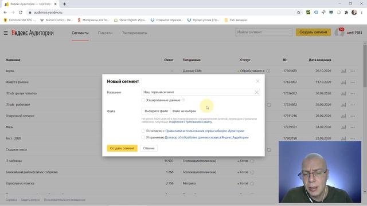The height and width of the screenshot is (206, 367).
Task: Toggle the Хэшированные данные checkbox
Action: [143, 100]
